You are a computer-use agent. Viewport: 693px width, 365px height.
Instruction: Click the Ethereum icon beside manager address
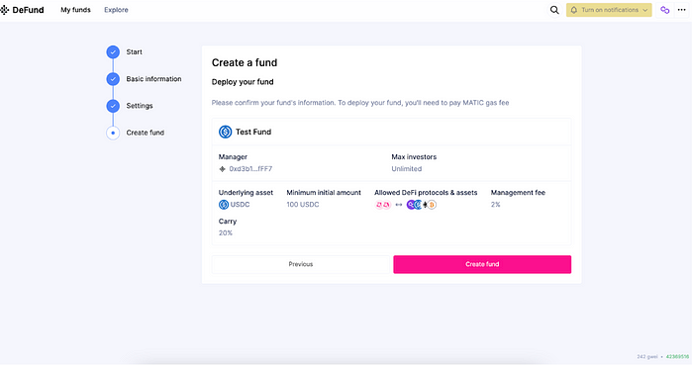[223, 169]
